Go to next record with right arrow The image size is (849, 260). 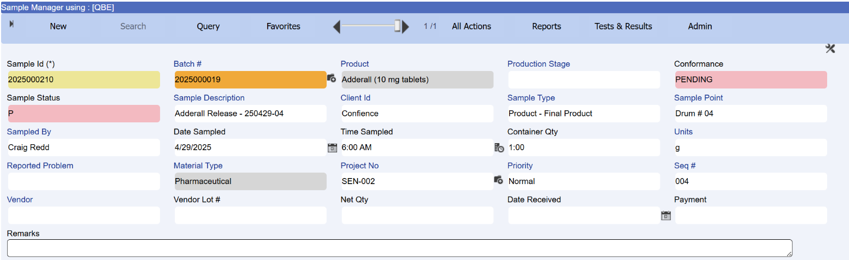pyautogui.click(x=405, y=26)
